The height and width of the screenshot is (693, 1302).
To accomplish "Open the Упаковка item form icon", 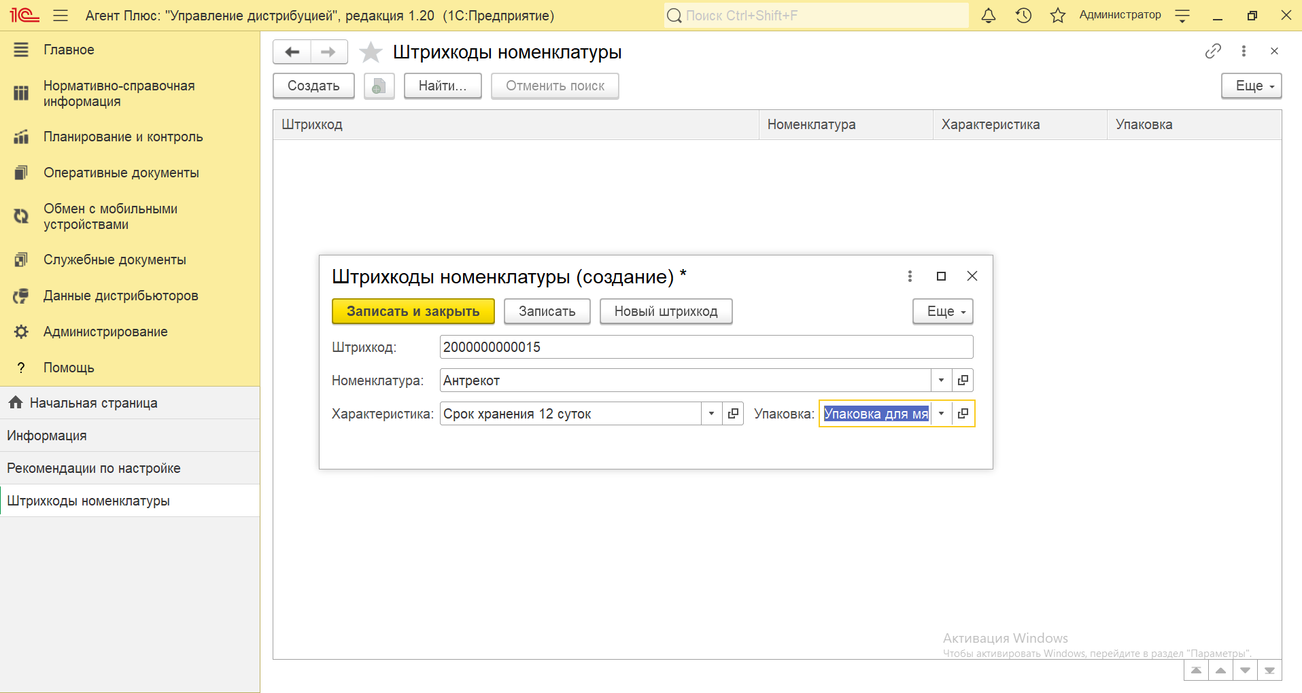I will point(963,414).
